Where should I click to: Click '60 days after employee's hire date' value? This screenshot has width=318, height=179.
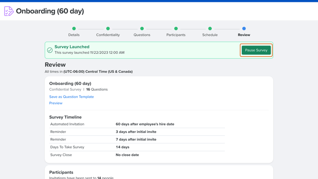145,124
